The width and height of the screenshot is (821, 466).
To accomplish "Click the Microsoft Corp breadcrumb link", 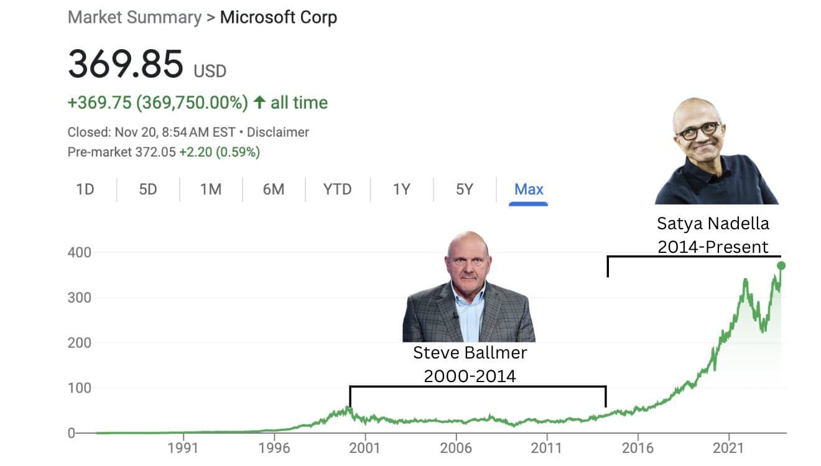I will (277, 17).
